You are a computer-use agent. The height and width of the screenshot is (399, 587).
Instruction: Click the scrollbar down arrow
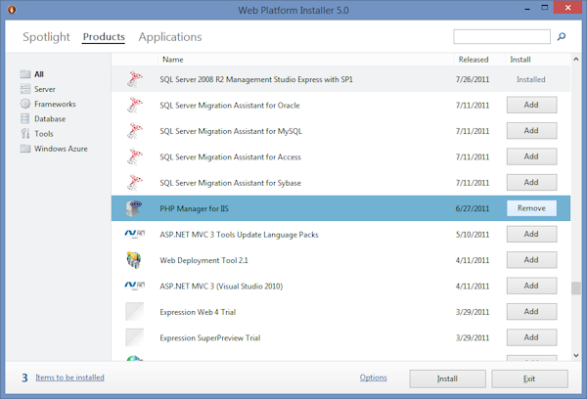coord(576,355)
